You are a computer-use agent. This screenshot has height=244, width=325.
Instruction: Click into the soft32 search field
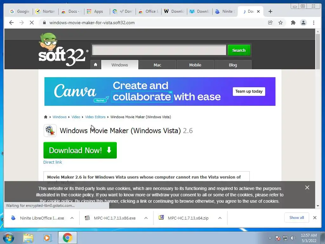pyautogui.click(x=159, y=50)
